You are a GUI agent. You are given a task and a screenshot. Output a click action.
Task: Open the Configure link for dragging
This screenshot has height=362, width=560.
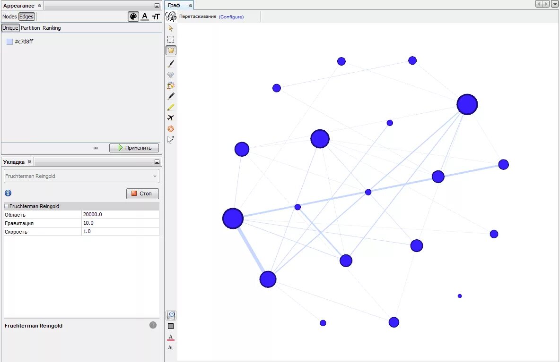pyautogui.click(x=231, y=17)
